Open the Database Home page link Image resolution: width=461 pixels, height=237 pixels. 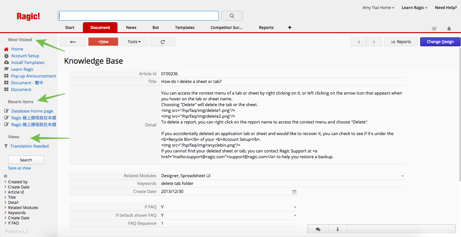(32, 111)
